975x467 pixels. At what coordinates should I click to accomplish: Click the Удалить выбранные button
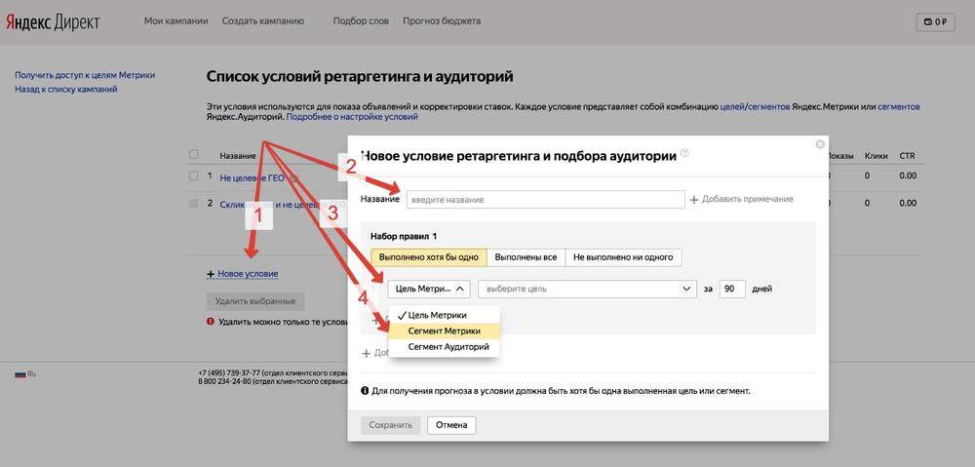pyautogui.click(x=254, y=301)
